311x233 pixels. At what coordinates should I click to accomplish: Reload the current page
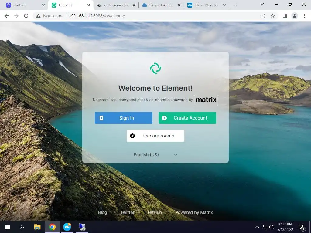click(x=26, y=16)
